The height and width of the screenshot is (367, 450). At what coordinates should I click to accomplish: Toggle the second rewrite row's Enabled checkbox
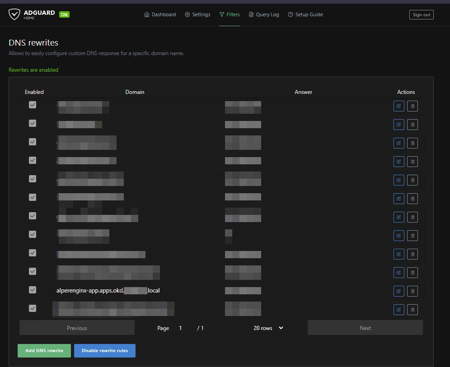click(33, 123)
